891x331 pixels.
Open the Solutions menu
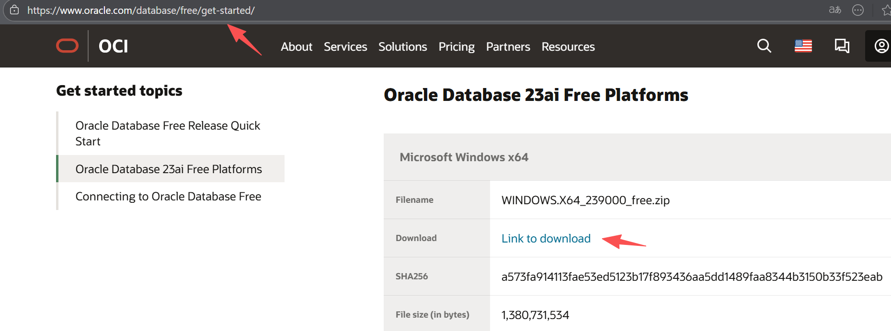click(403, 47)
